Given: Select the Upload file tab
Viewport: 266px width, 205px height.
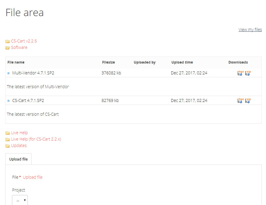Looking at the screenshot, I should pyautogui.click(x=18, y=159).
